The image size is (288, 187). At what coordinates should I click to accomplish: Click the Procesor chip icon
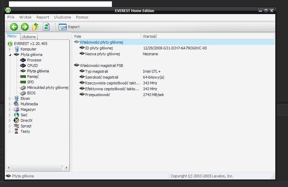coord(23,60)
